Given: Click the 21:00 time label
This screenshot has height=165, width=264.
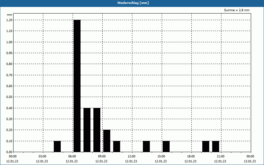Looking at the screenshot, I should coord(220,156).
